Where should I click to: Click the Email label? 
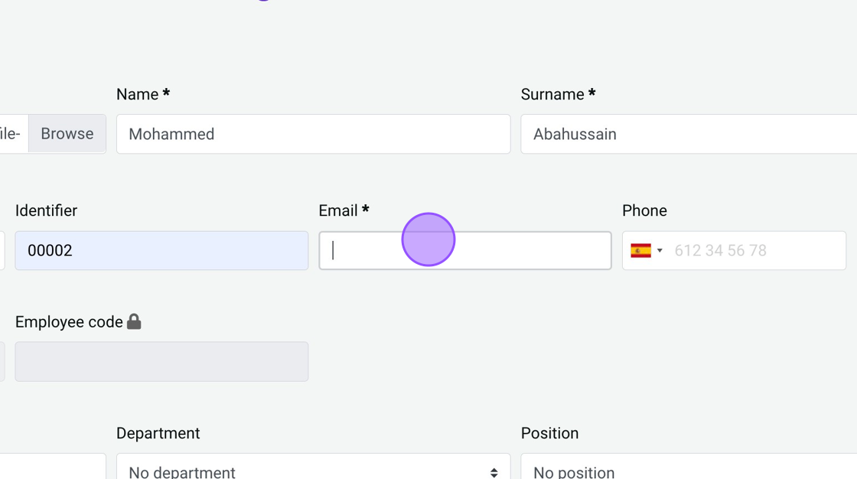(x=338, y=210)
